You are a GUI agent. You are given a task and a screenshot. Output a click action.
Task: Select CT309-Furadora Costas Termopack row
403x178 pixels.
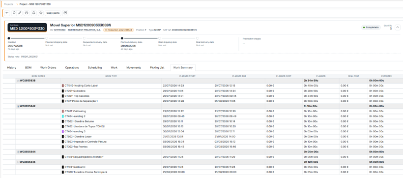click(86, 172)
